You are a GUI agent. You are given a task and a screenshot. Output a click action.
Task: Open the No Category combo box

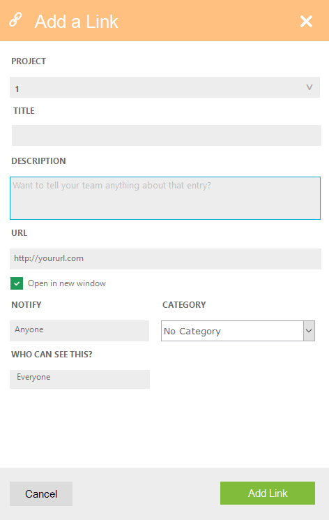[238, 331]
